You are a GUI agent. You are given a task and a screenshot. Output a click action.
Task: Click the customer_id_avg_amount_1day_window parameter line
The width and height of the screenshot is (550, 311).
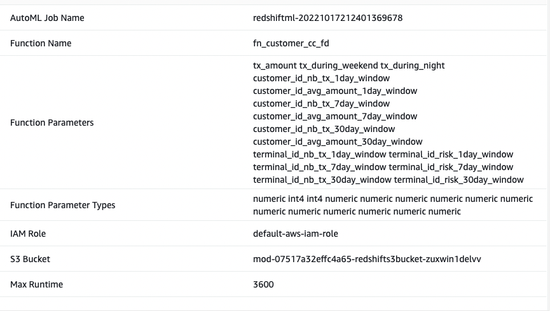tap(335, 91)
